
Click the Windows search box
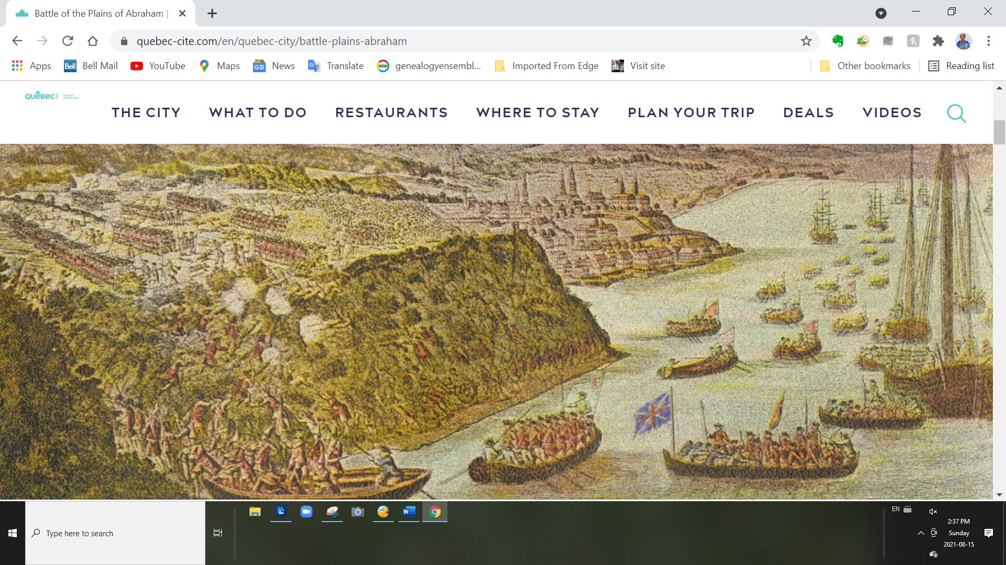tap(115, 533)
